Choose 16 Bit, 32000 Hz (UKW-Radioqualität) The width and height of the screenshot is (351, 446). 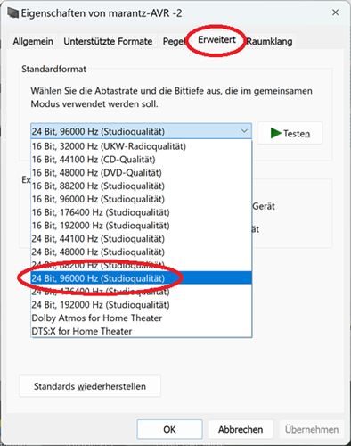click(142, 146)
